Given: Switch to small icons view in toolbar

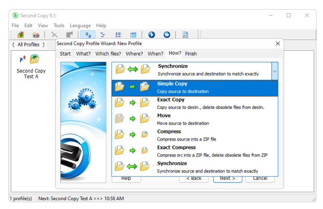Looking at the screenshot, I should 103,35.
